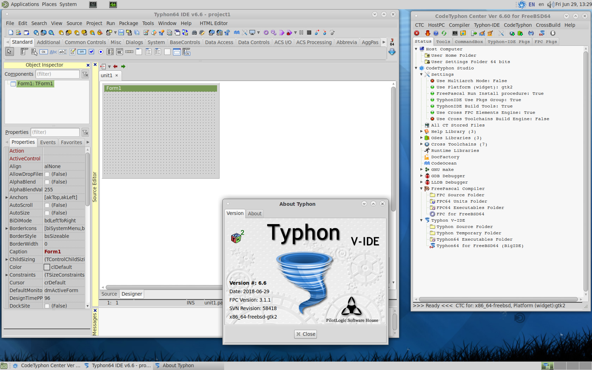Clear the Properties filter button

[x=85, y=132]
